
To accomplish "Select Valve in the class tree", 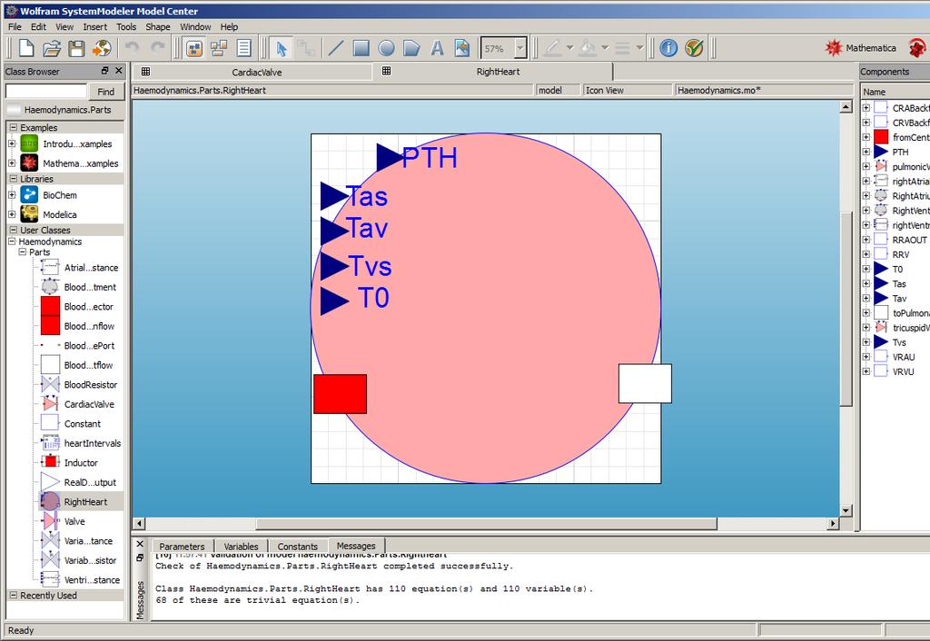I will (74, 521).
